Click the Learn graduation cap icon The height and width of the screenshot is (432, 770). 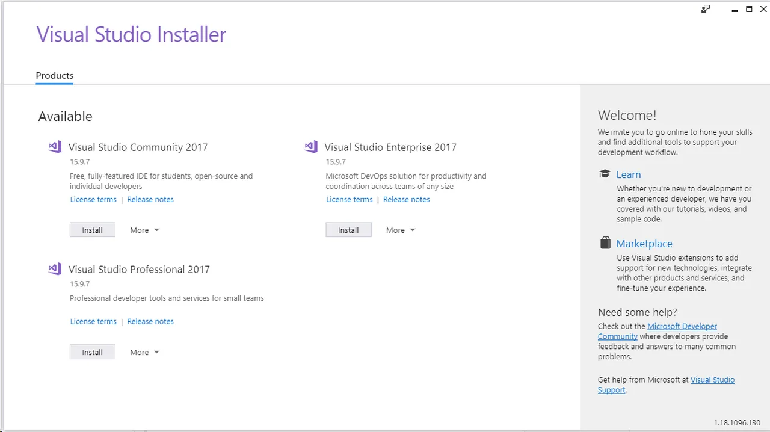(x=605, y=174)
